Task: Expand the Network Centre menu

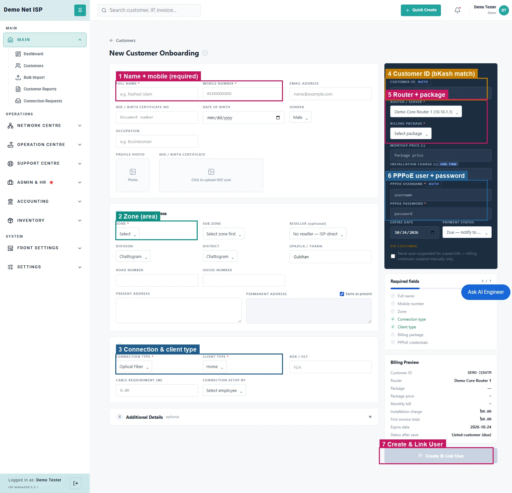Action: (45, 126)
